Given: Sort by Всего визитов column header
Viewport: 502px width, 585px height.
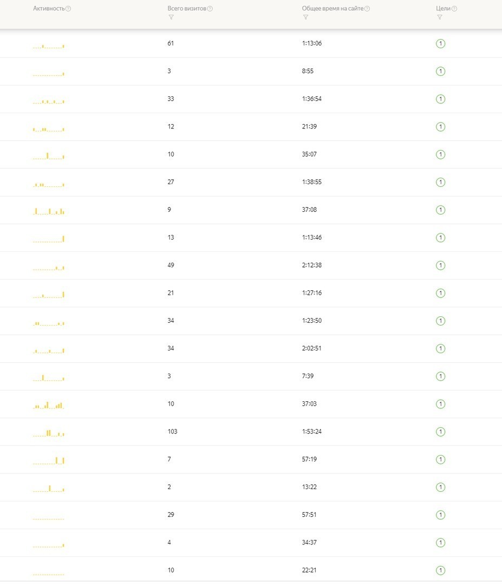Looking at the screenshot, I should (x=186, y=9).
